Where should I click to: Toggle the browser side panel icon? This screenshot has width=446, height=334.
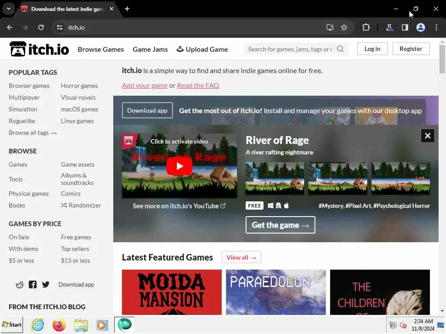click(x=405, y=27)
